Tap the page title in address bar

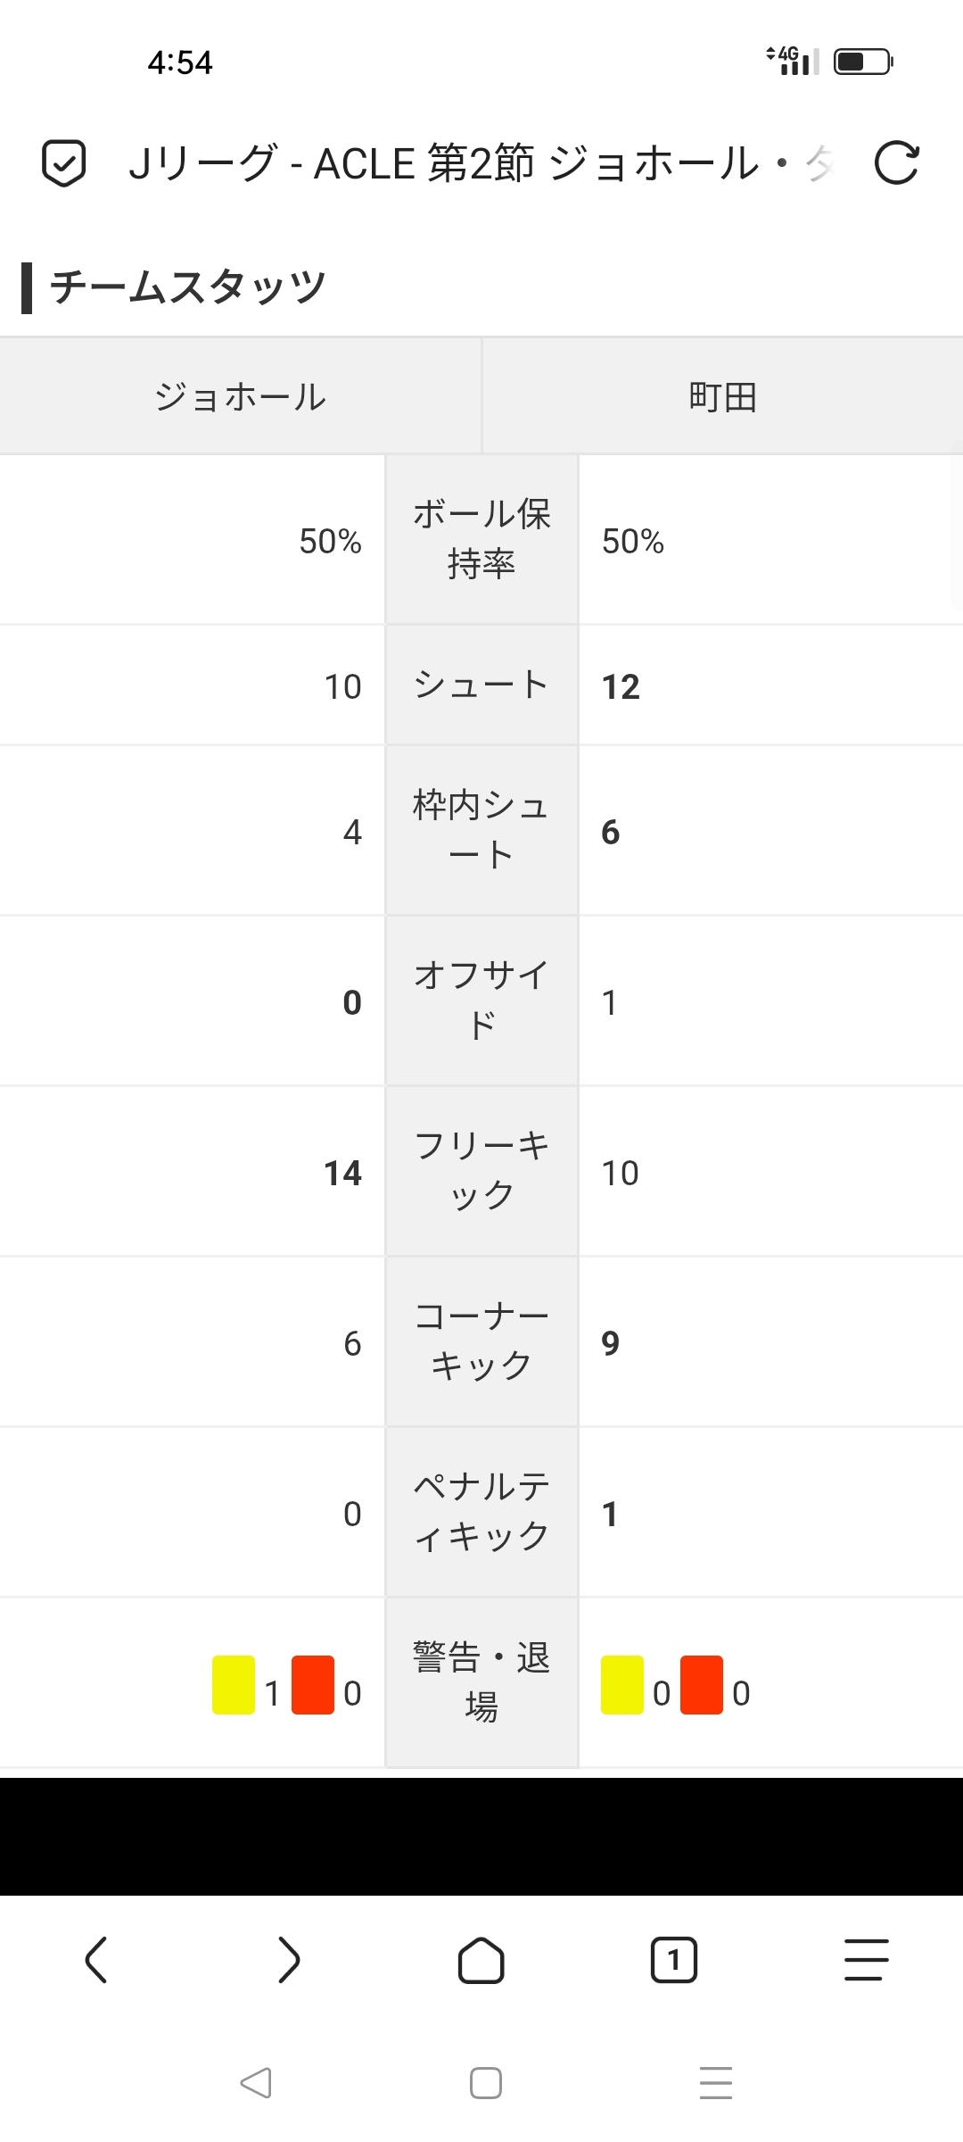[x=481, y=163]
